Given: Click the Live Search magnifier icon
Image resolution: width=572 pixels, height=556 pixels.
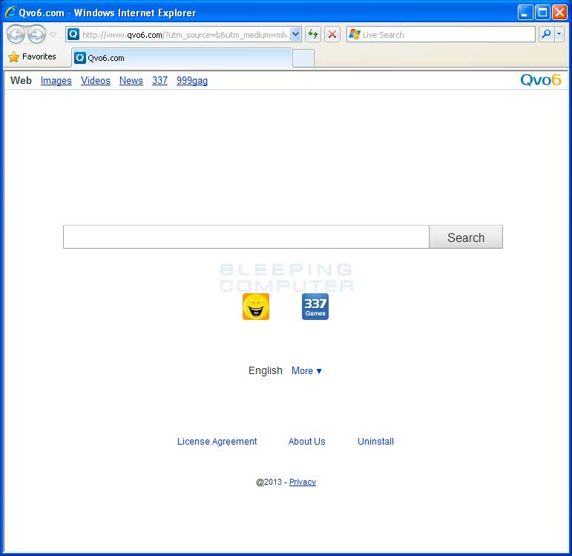Looking at the screenshot, I should (545, 34).
